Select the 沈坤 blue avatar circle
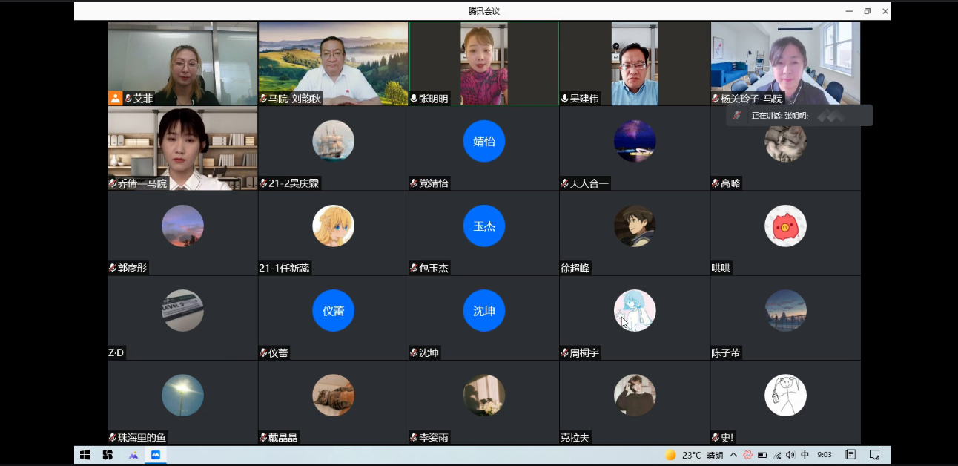 484,310
